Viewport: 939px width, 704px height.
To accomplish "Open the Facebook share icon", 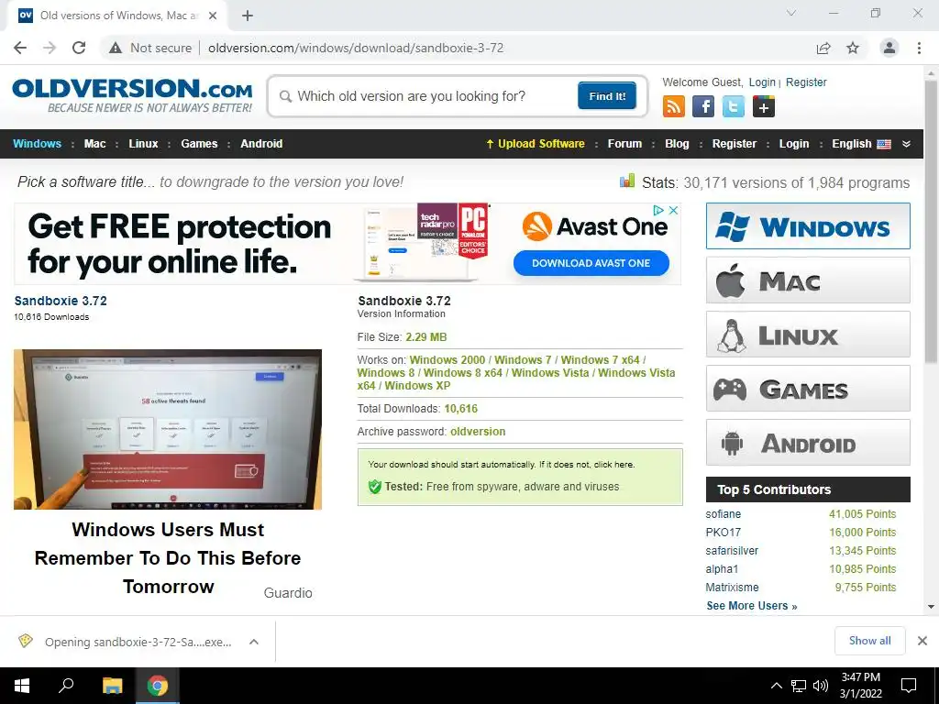I will pyautogui.click(x=703, y=106).
